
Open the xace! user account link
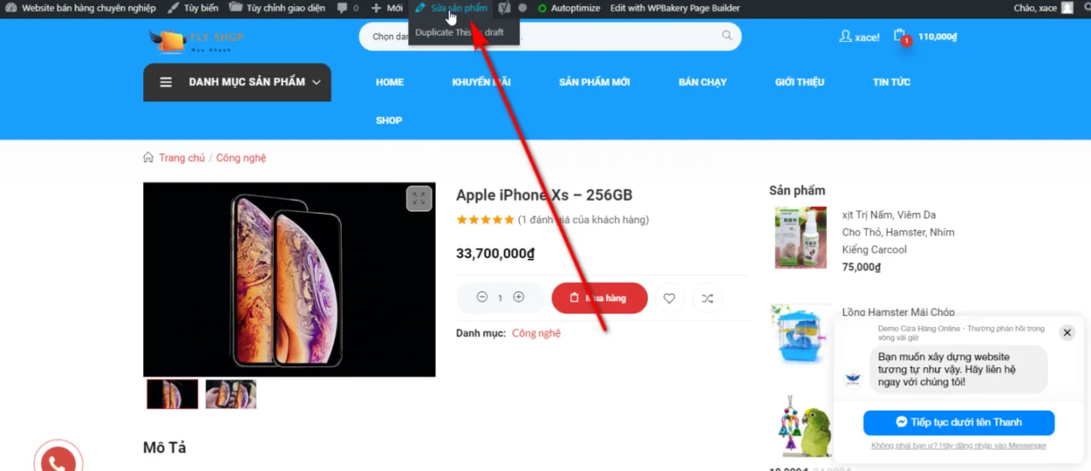point(859,37)
